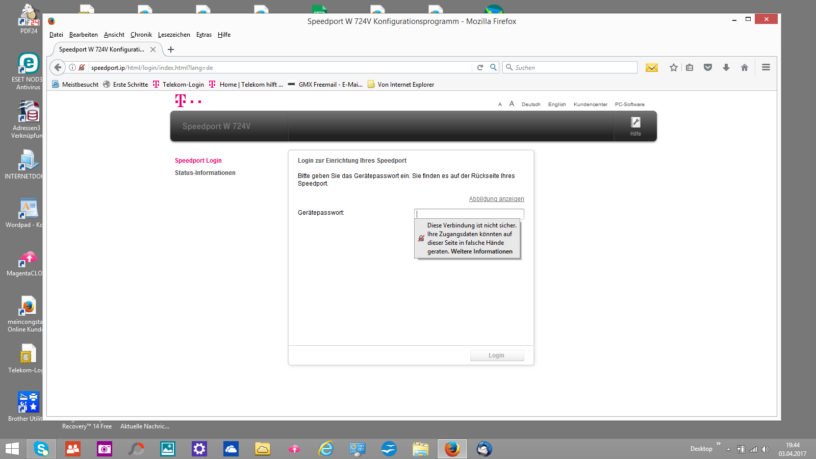Image resolution: width=816 pixels, height=459 pixels.
Task: Open Status-Informationen in the sidebar
Action: [x=205, y=173]
